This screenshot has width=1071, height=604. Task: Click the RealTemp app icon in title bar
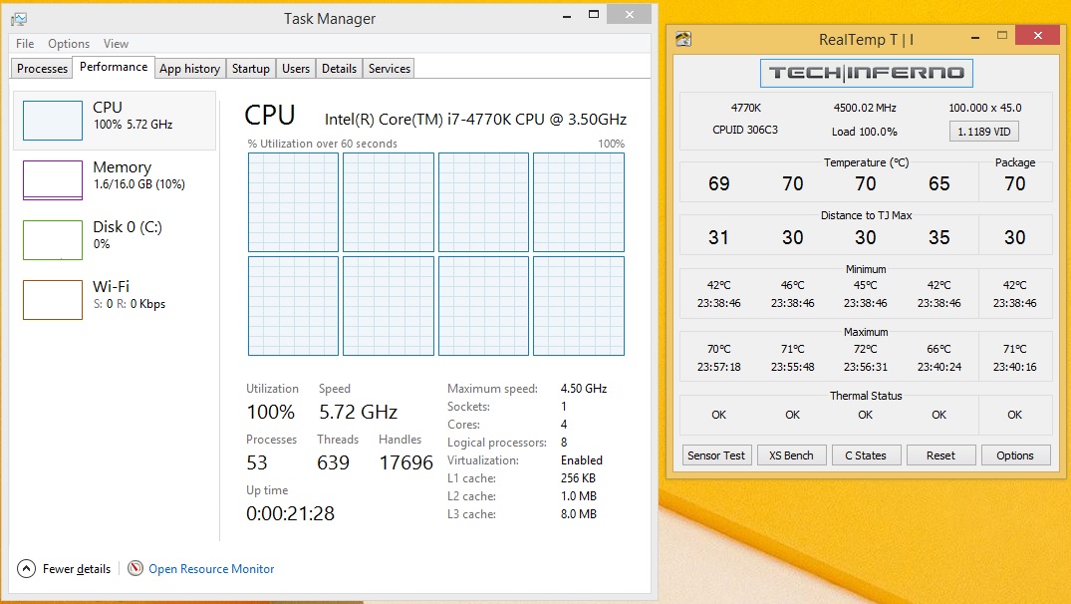point(683,40)
